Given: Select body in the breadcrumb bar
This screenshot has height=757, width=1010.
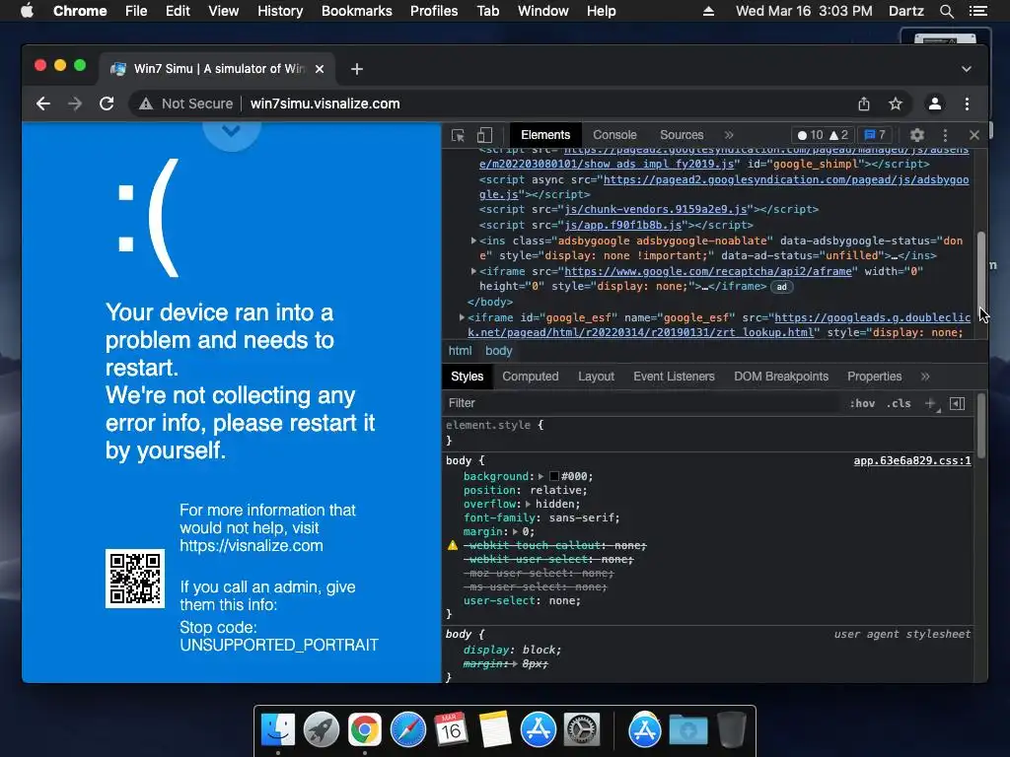Looking at the screenshot, I should coord(498,351).
